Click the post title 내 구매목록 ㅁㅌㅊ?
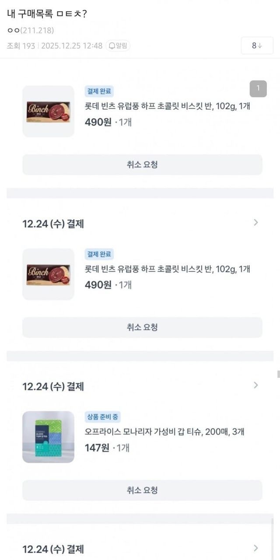 47,14
